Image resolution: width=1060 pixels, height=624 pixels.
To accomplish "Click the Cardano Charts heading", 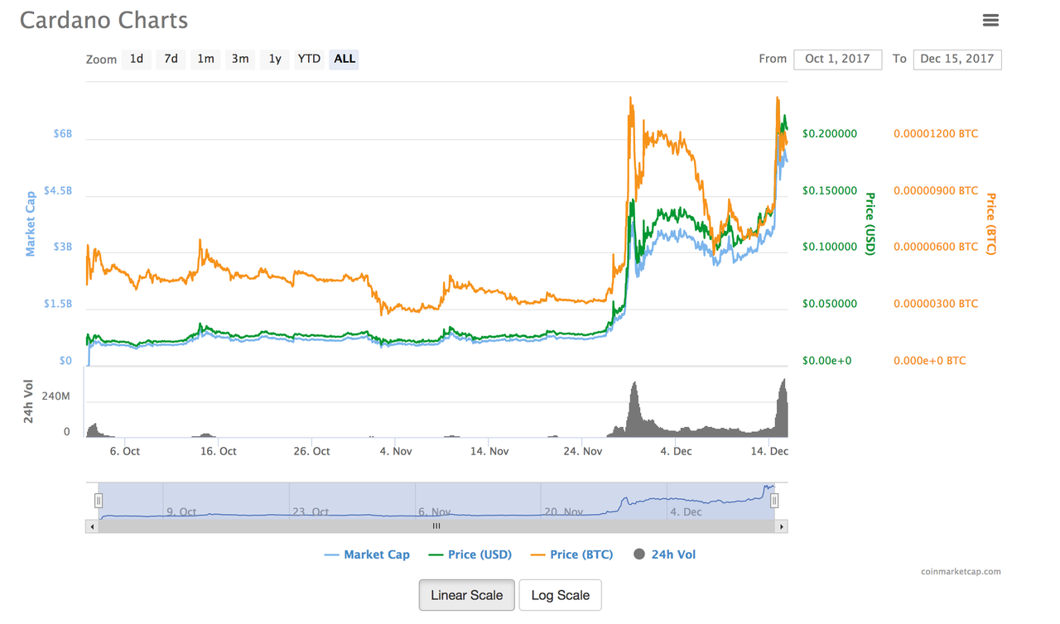I will pos(104,20).
